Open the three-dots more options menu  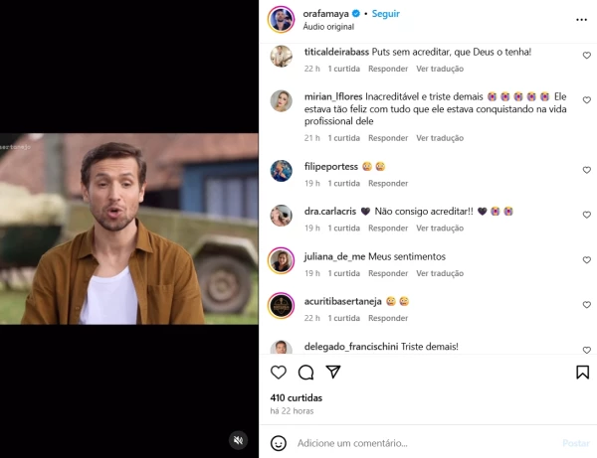(581, 19)
